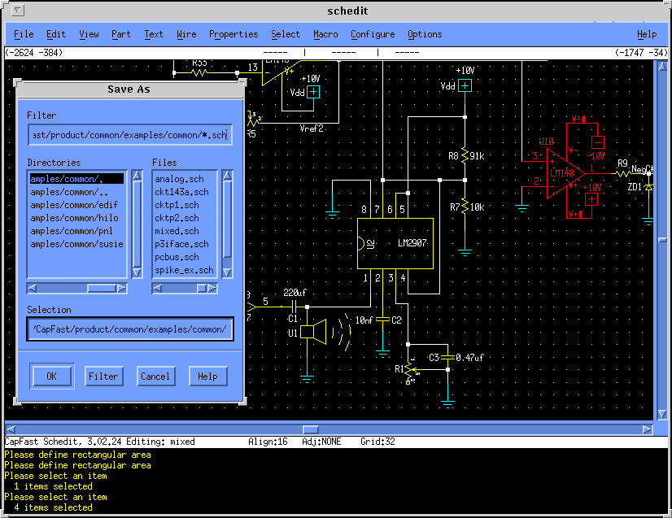
Task: Open the Configure menu
Action: click(x=373, y=34)
